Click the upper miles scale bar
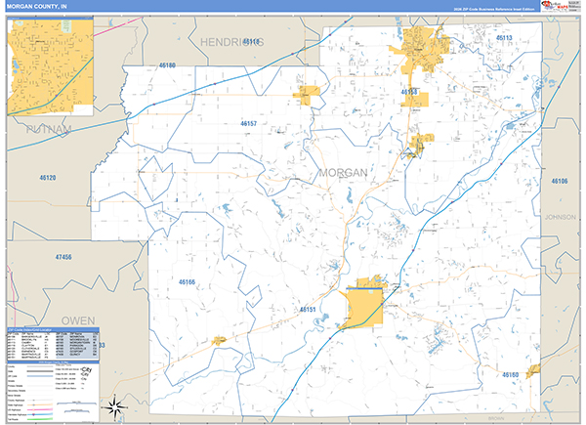Viewport: 586px width, 425px height. (x=76, y=404)
